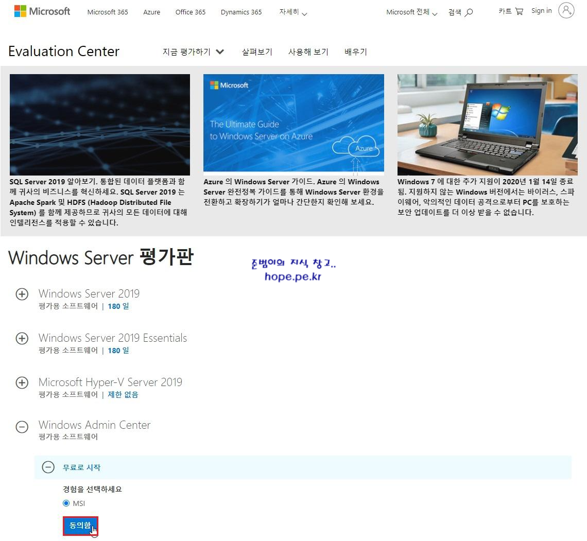Click the Windows Admin Center title
The image size is (587, 541).
tap(94, 425)
